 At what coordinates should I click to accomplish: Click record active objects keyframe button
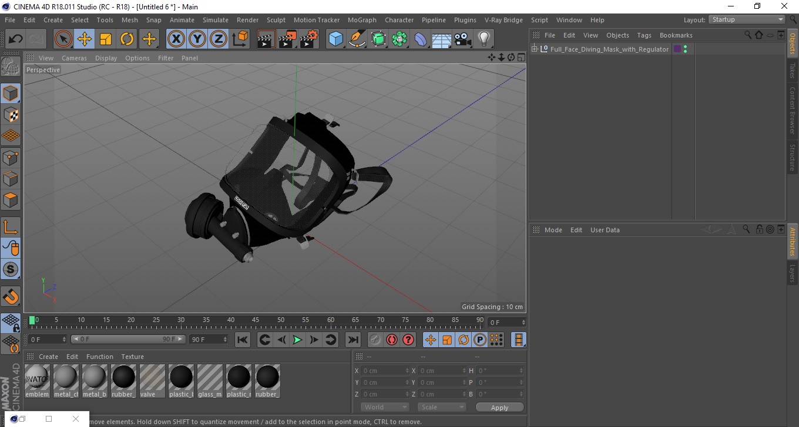tap(375, 340)
